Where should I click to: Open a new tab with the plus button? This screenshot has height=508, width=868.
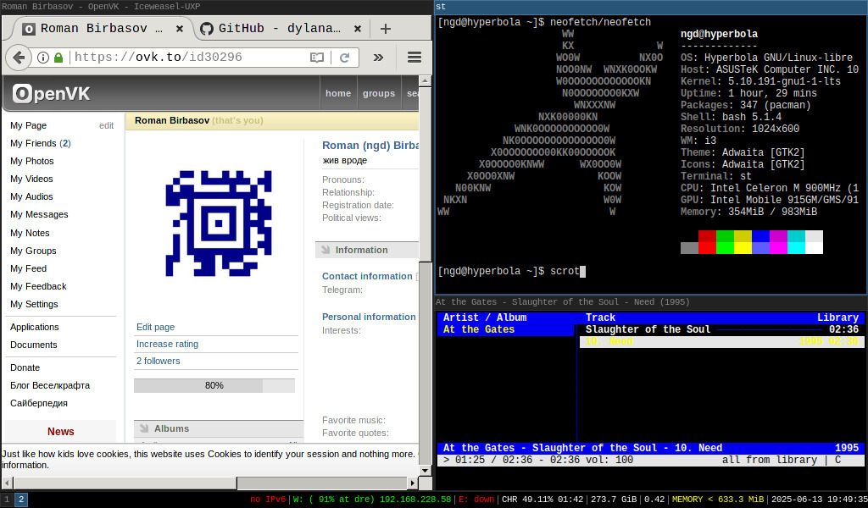click(385, 28)
